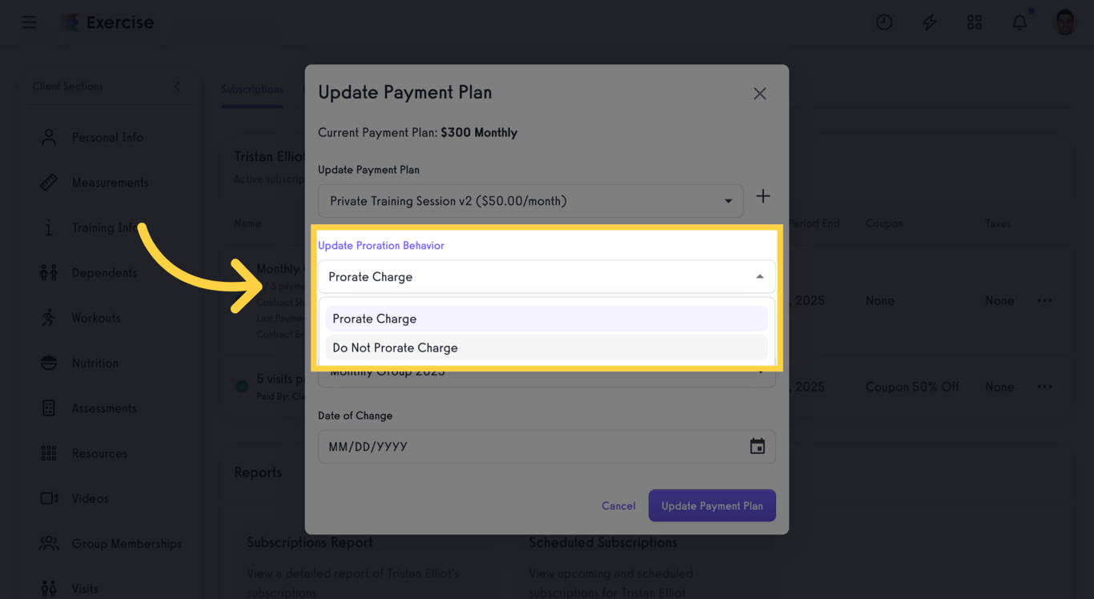Collapse the Client Sections sidebar

click(177, 86)
